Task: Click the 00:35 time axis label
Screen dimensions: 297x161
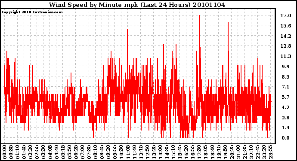Action: tap(11, 152)
